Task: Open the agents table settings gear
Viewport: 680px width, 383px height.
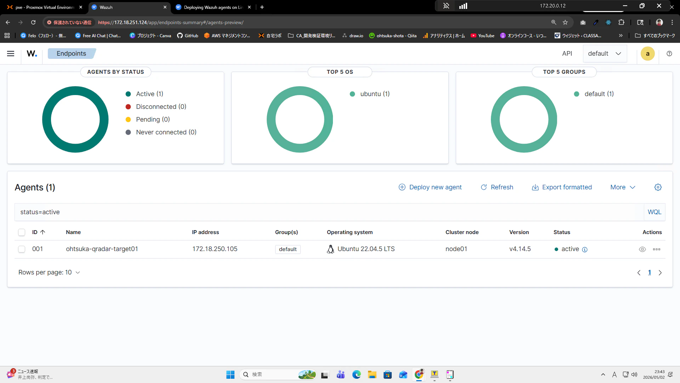Action: (x=658, y=187)
